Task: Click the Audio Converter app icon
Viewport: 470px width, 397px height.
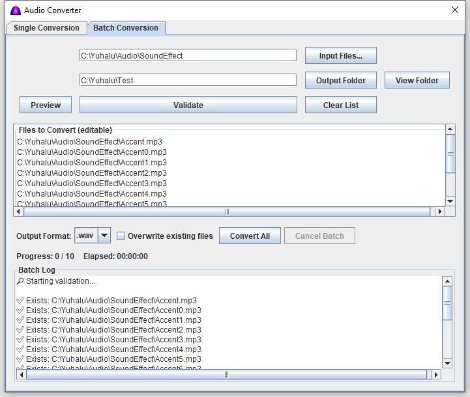Action: click(15, 10)
